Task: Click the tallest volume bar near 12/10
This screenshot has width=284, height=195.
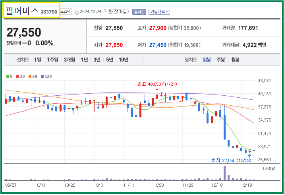Action: point(224,173)
